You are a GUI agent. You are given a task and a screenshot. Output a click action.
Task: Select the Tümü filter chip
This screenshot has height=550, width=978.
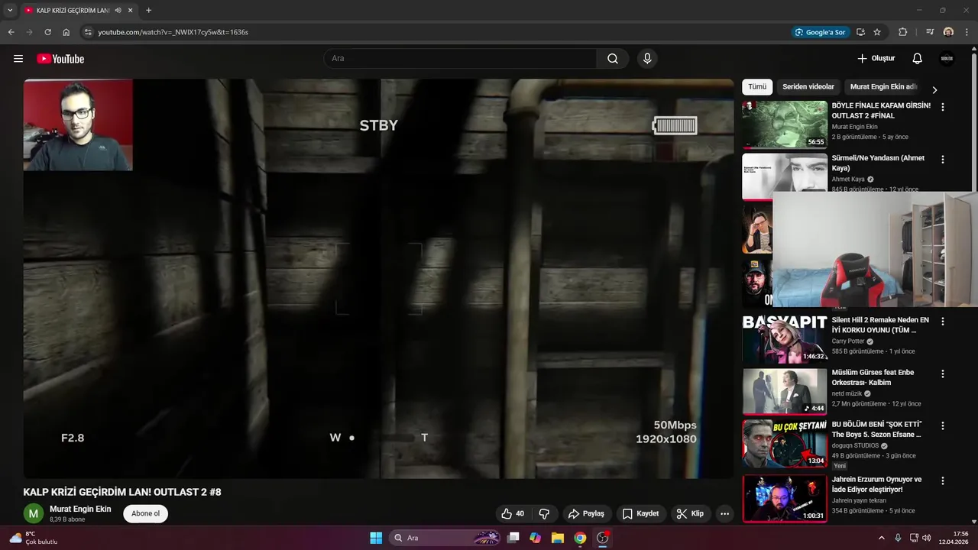[x=757, y=87]
